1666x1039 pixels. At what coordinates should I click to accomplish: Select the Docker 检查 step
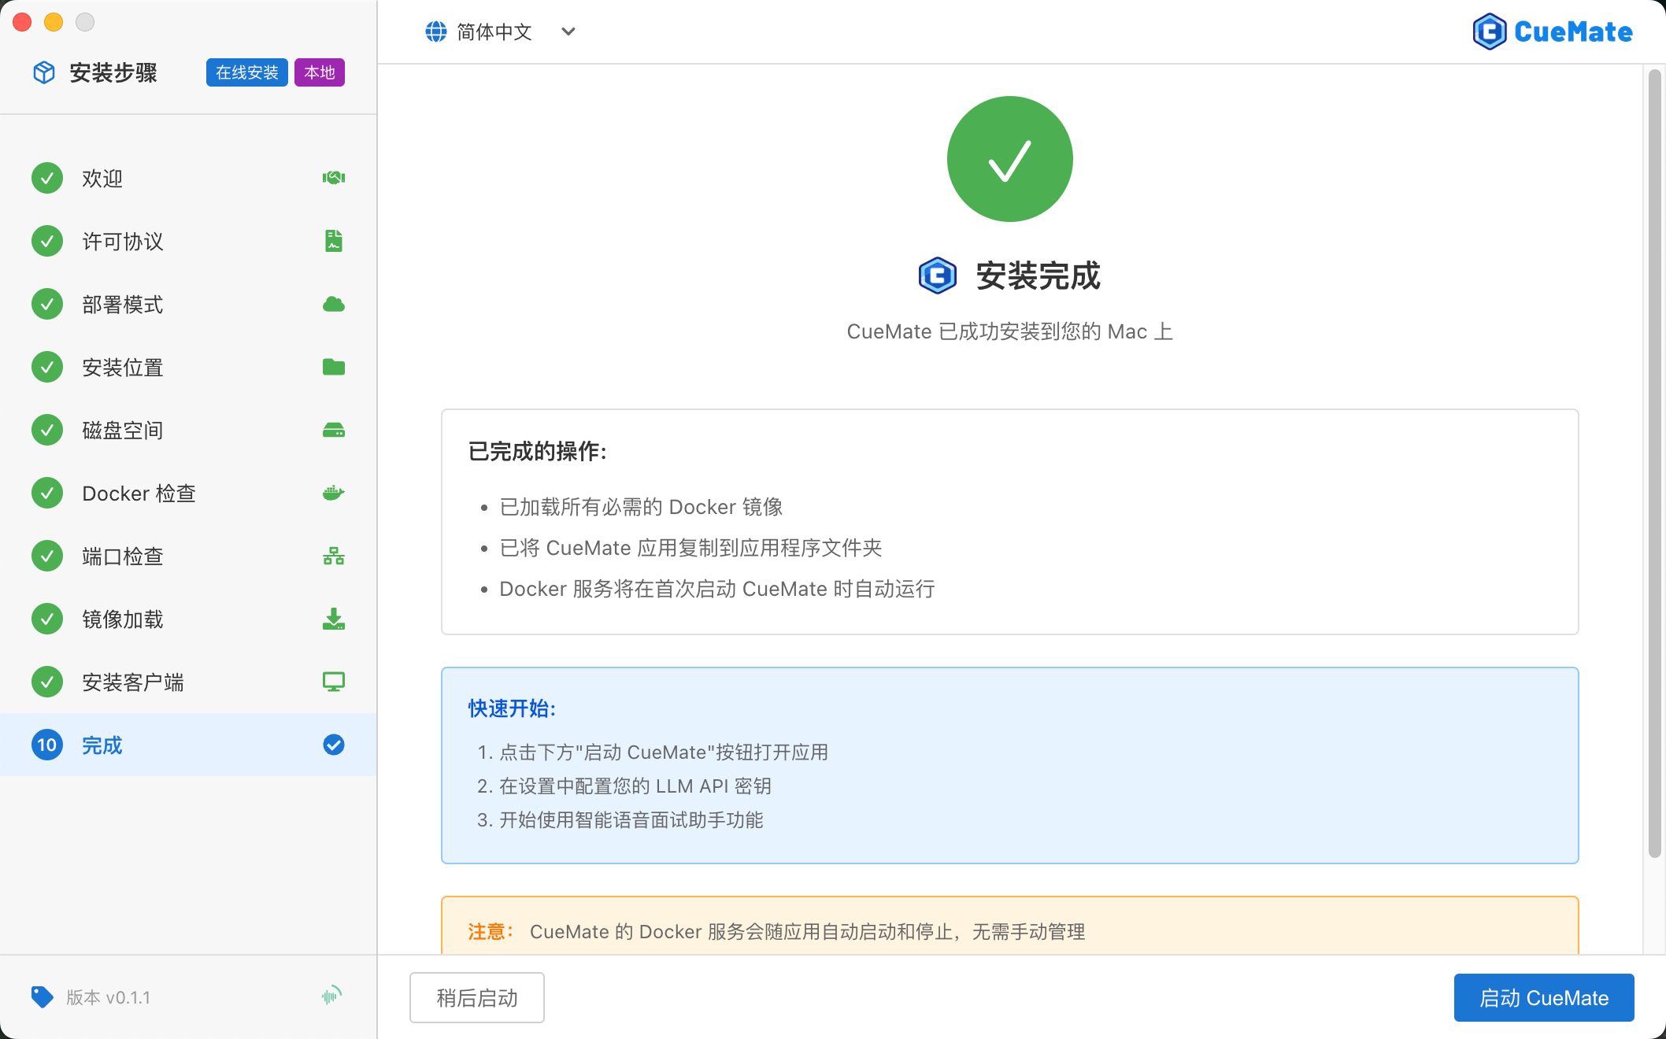[139, 493]
